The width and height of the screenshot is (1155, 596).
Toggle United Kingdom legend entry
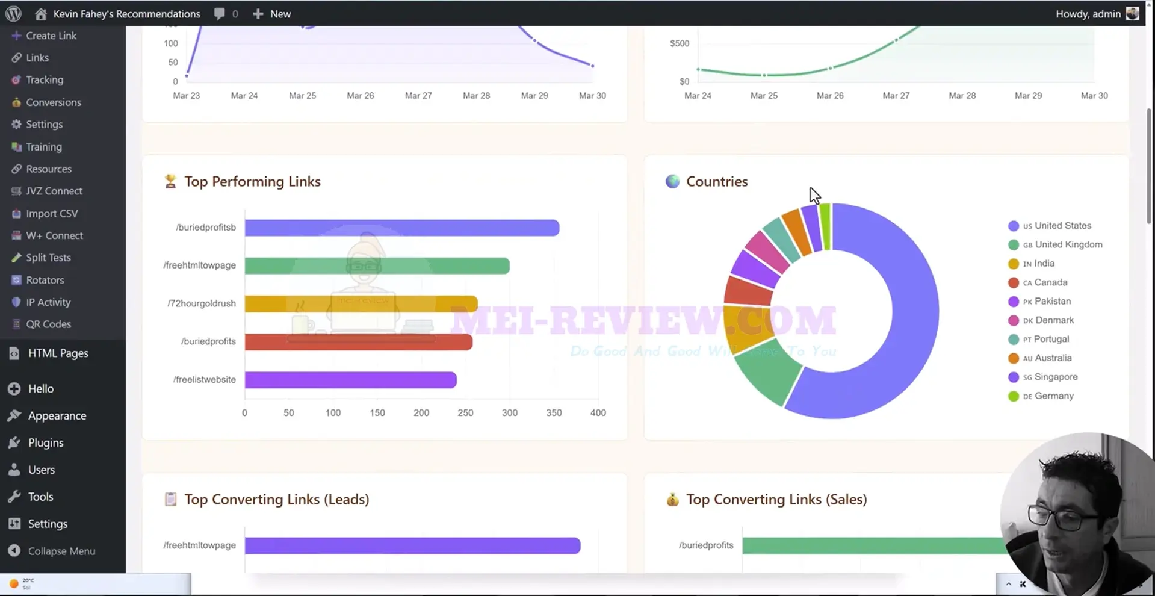(1055, 244)
